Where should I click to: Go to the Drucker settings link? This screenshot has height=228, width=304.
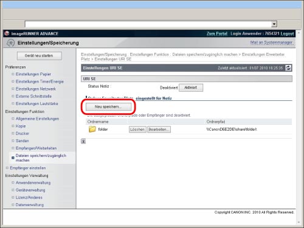pos(22,133)
